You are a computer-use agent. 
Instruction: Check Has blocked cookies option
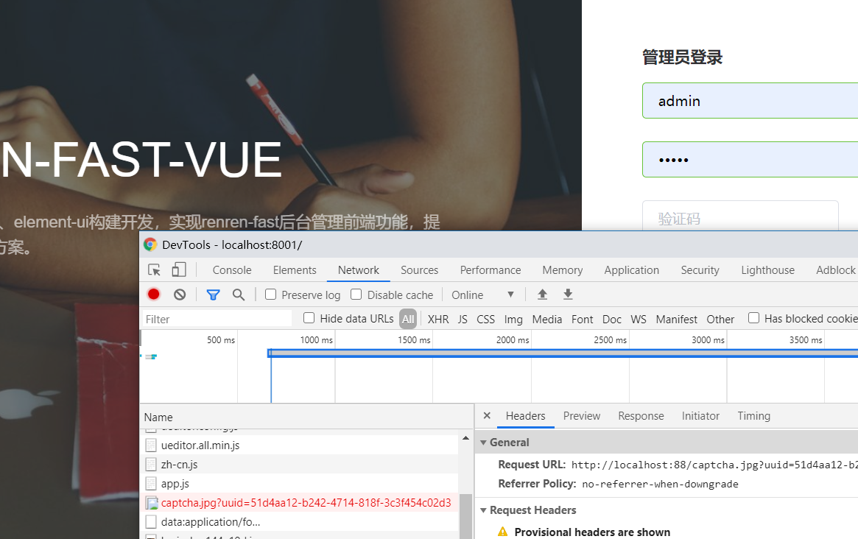[753, 318]
